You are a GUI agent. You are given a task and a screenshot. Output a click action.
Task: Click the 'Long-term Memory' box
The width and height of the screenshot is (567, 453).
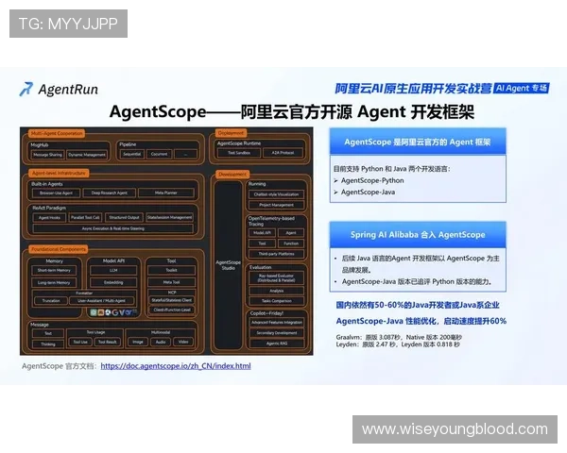[x=54, y=282]
